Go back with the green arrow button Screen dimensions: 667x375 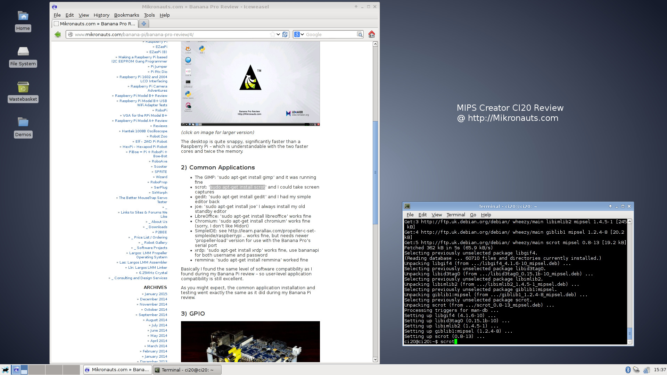click(x=58, y=34)
